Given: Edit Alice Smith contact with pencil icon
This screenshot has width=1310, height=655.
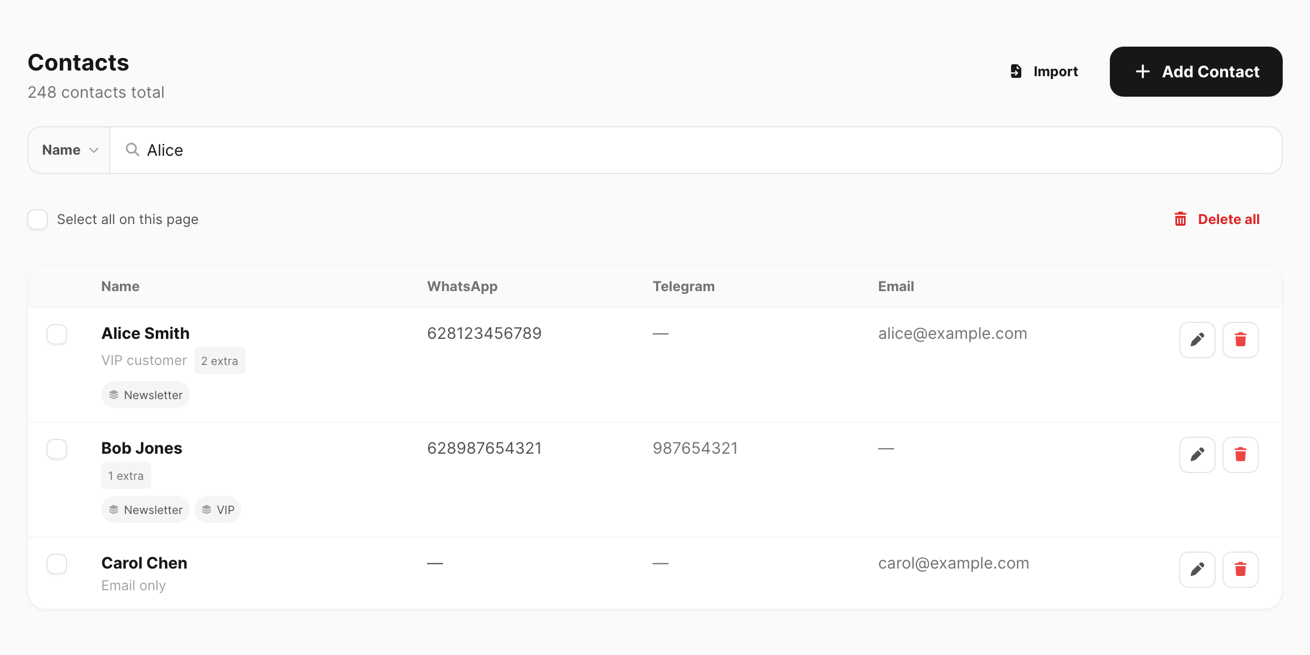Looking at the screenshot, I should tap(1197, 340).
